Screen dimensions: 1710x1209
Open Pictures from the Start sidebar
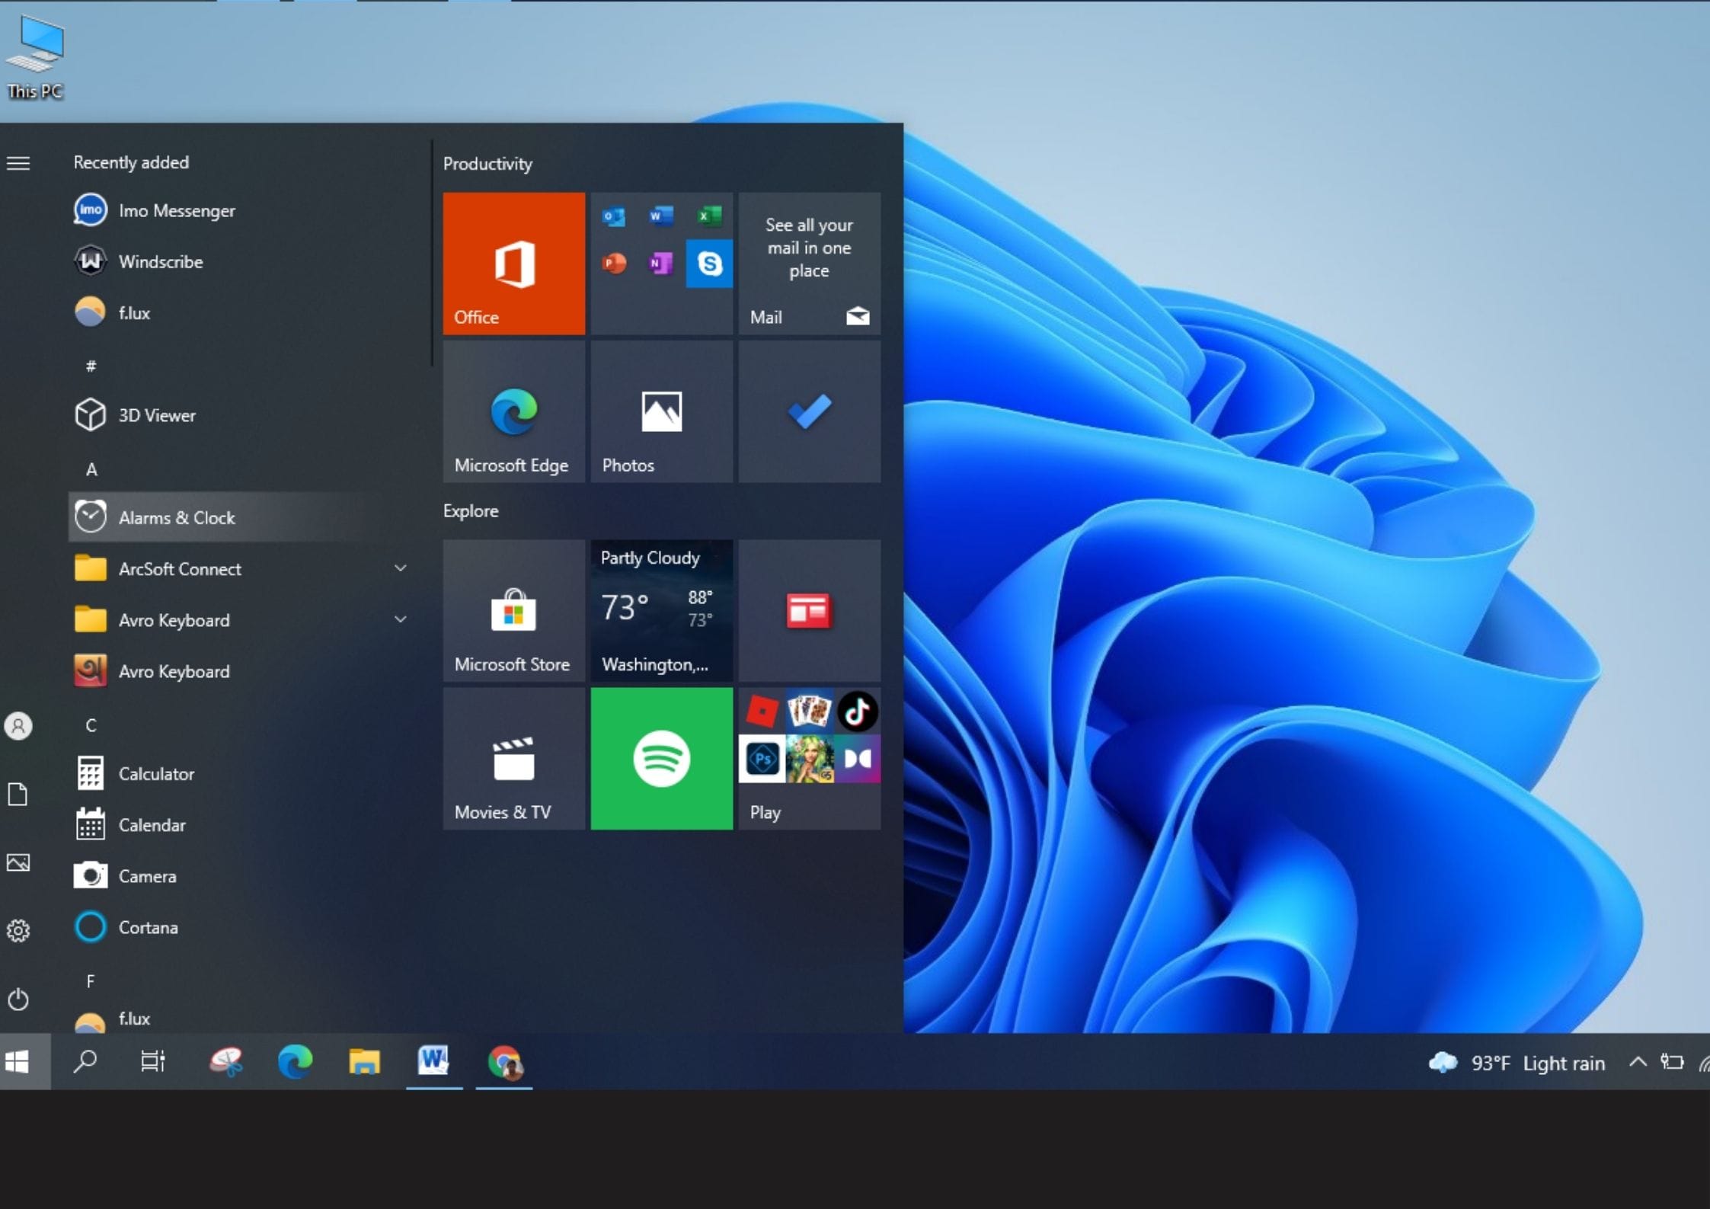tap(18, 862)
